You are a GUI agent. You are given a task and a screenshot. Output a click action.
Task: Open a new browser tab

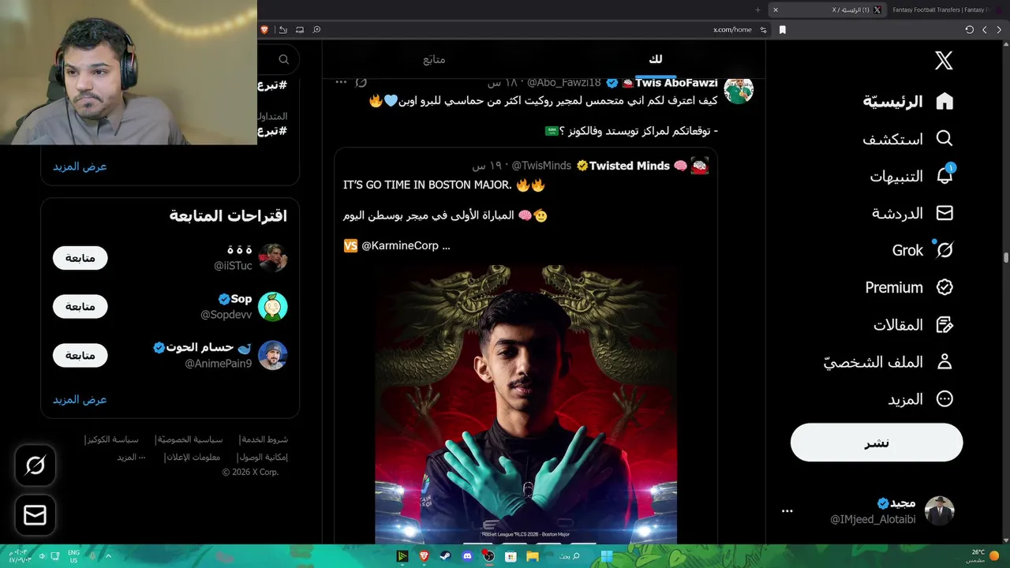coord(757,9)
